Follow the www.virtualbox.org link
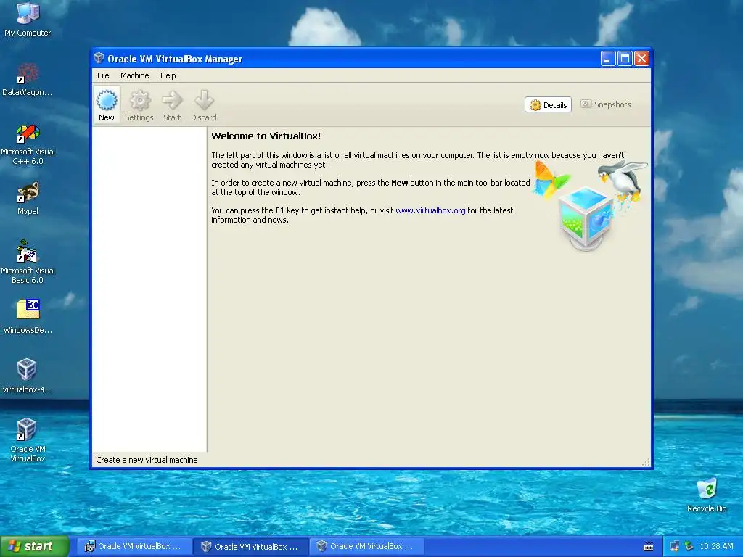 (430, 210)
